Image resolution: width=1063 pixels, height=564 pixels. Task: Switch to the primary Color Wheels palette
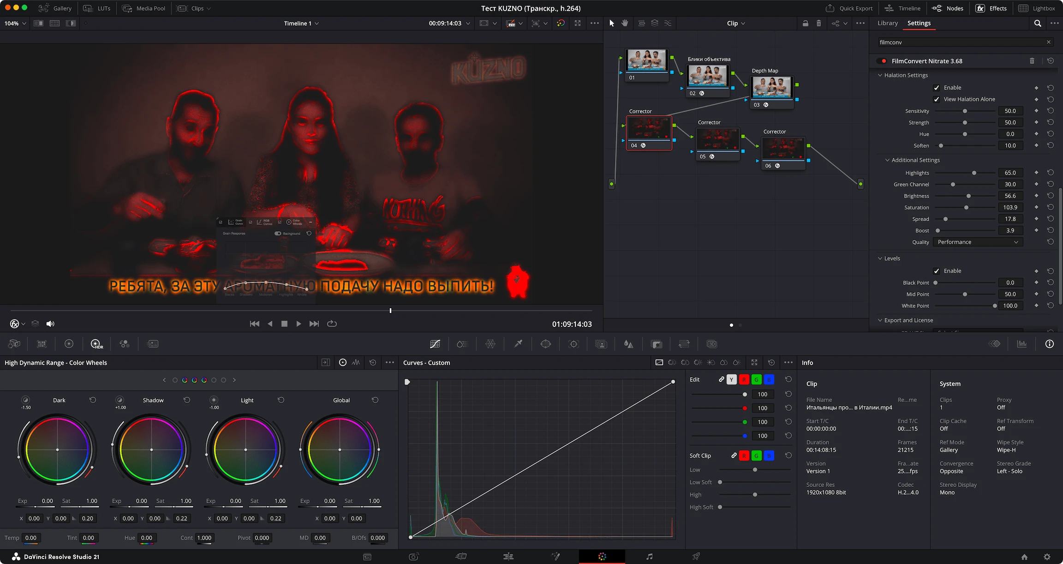(x=69, y=344)
